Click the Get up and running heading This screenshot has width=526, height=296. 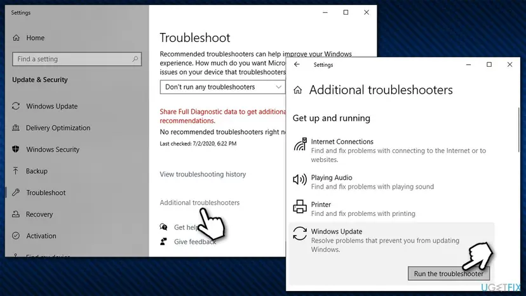[x=332, y=118]
